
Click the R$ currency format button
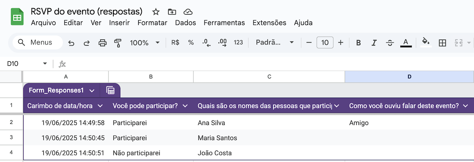[175, 43]
